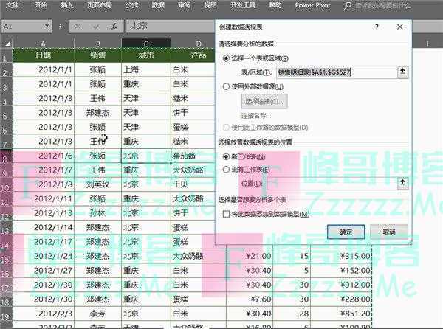Enable 将此数据添加到数据模型 checkbox

tap(227, 212)
